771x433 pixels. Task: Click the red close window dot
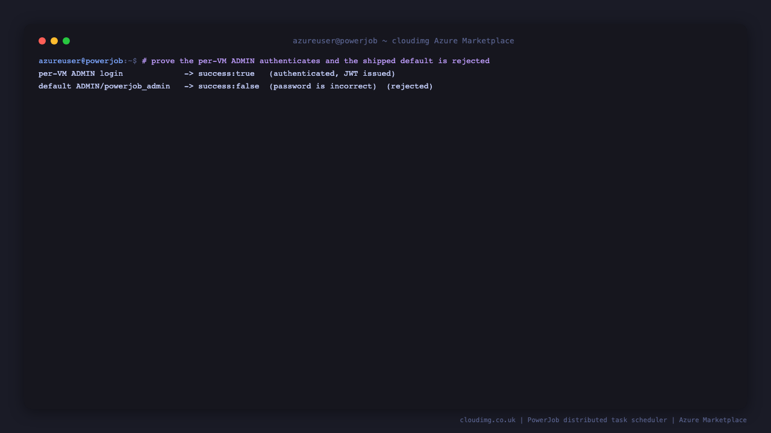(x=42, y=41)
